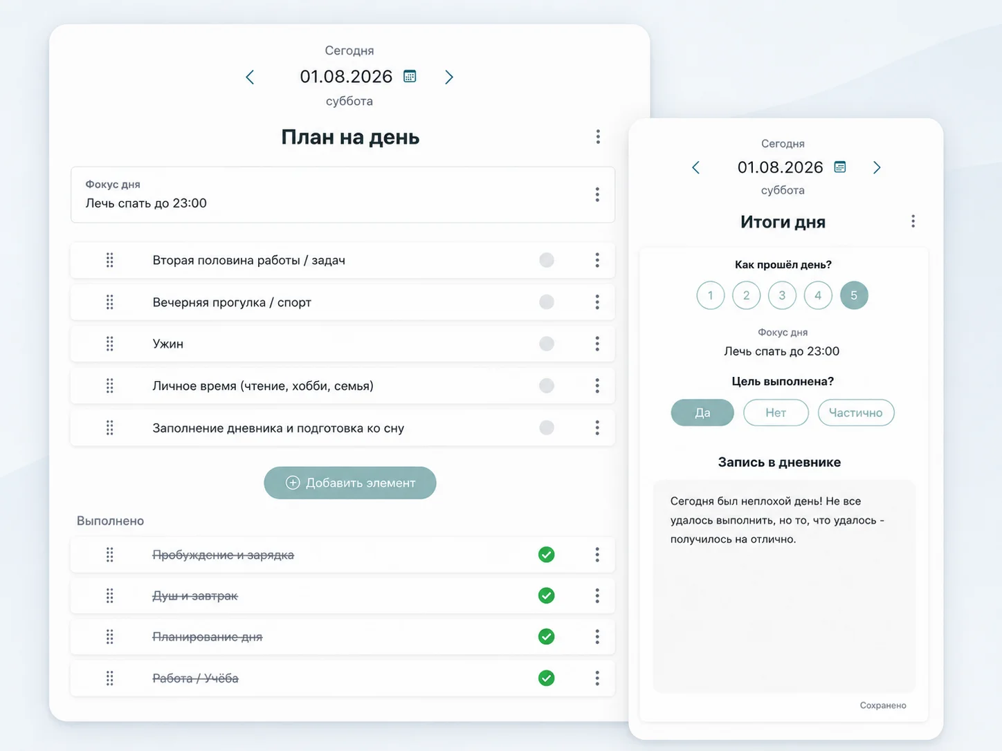Image resolution: width=1002 pixels, height=751 pixels.
Task: Click the crossed-out 'Планирование дня' title
Action: (208, 637)
